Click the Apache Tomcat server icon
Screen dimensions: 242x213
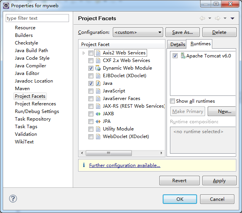coord(183,56)
